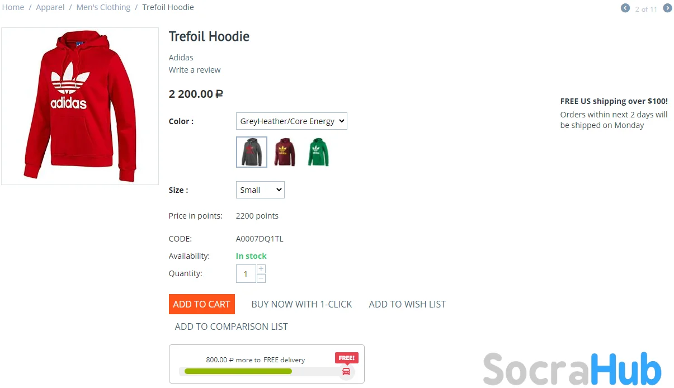Click the Adidas brand link
The image size is (674, 388).
coord(181,58)
